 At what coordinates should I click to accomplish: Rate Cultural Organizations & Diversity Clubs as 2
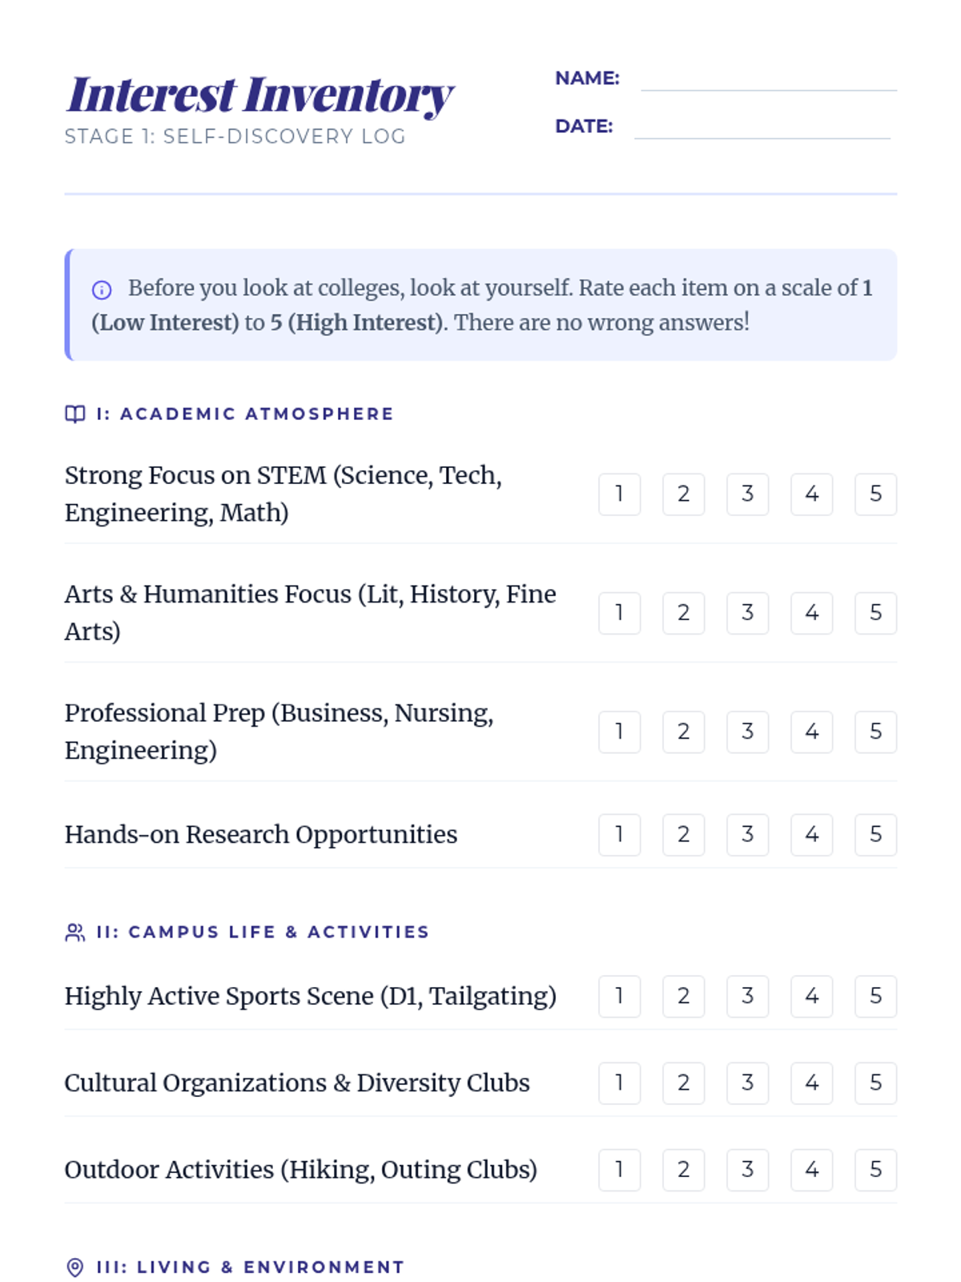[683, 1083]
